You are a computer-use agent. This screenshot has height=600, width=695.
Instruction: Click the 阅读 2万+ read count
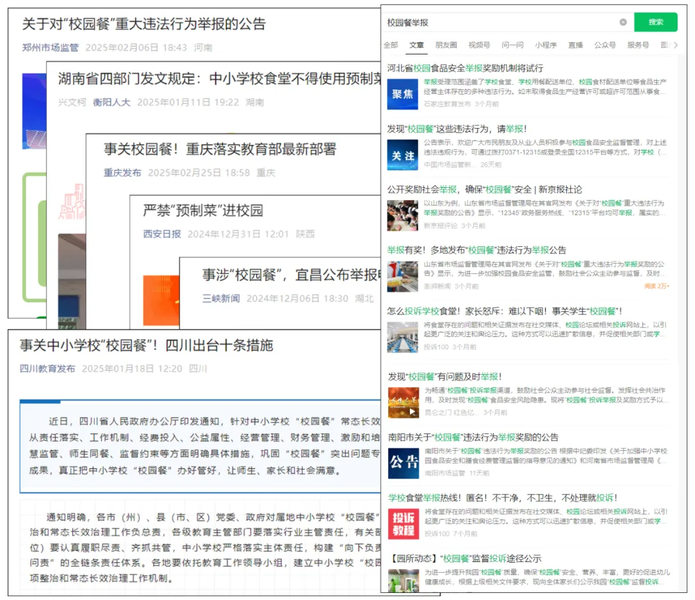pos(657,286)
